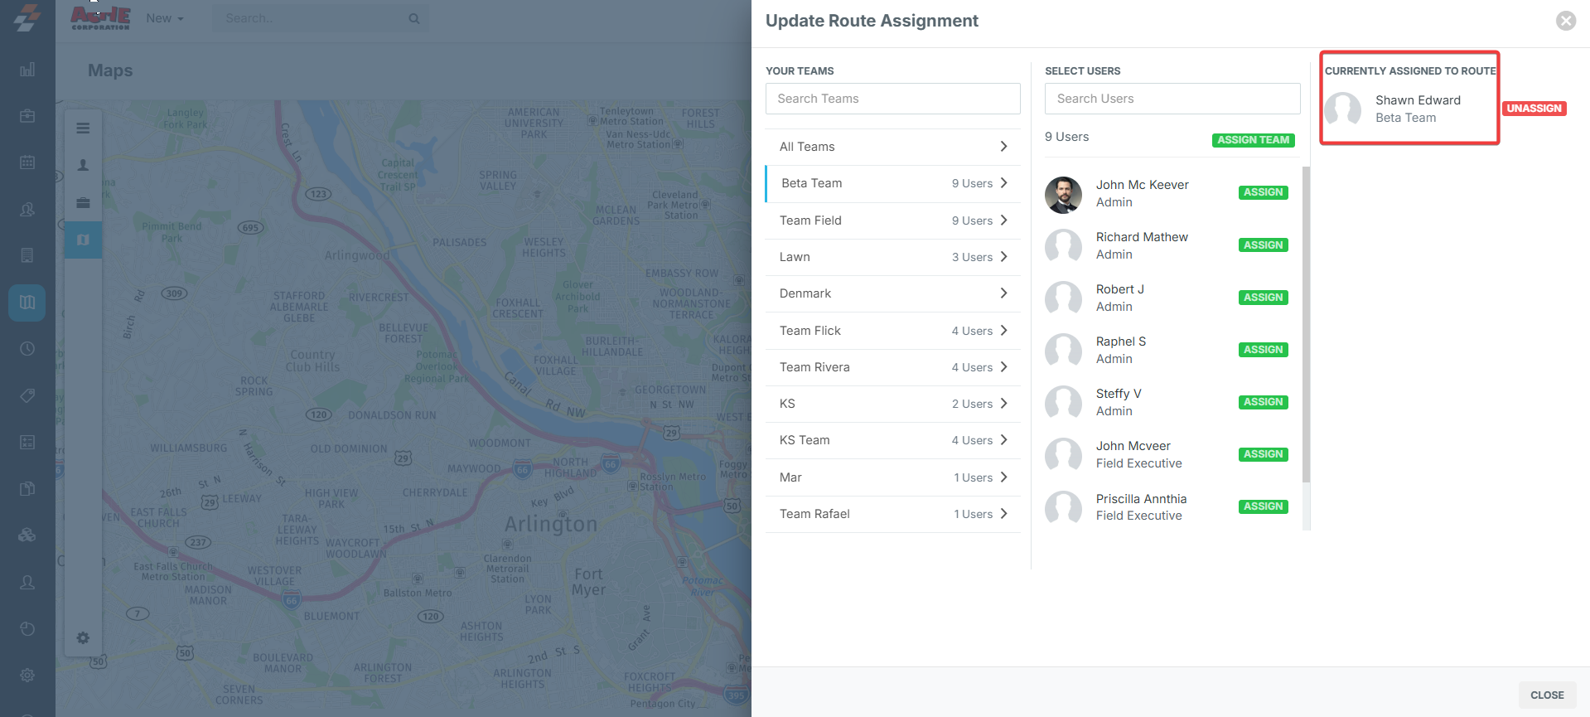Screen dimensions: 1590x717
Task: Open the New dropdown menu
Action: pos(165,18)
